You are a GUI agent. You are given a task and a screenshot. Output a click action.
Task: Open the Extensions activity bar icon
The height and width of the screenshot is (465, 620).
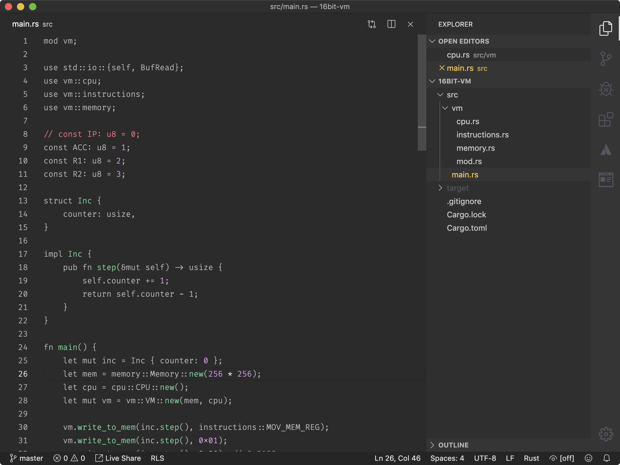point(605,120)
